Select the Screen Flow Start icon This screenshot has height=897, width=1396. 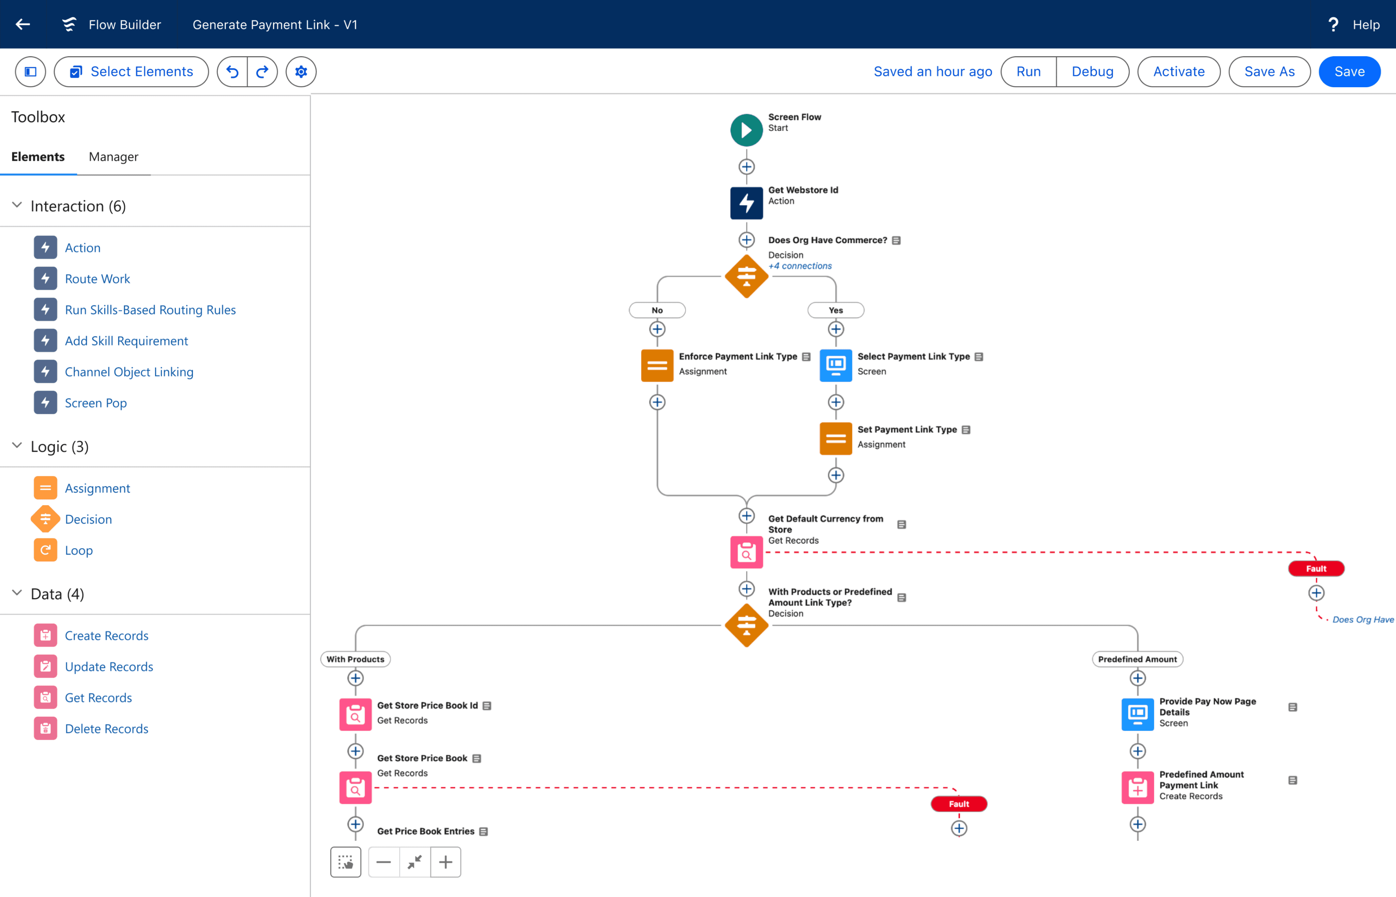pyautogui.click(x=746, y=130)
